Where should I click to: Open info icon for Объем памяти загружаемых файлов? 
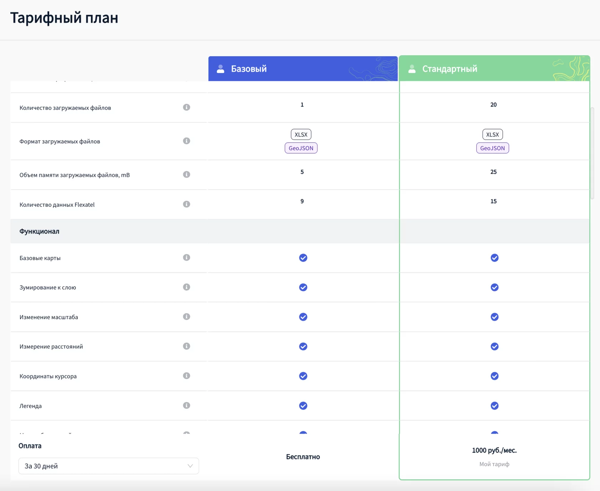coord(186,174)
